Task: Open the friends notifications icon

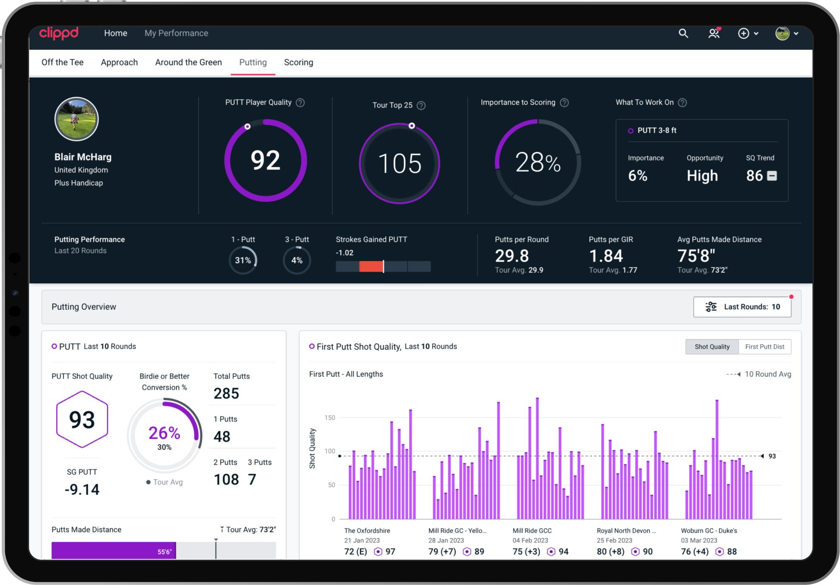Action: 714,33
